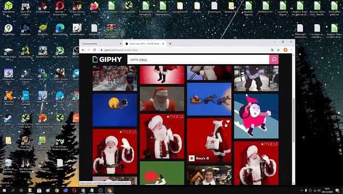Open the Elf movie character GIF

click(x=209, y=175)
